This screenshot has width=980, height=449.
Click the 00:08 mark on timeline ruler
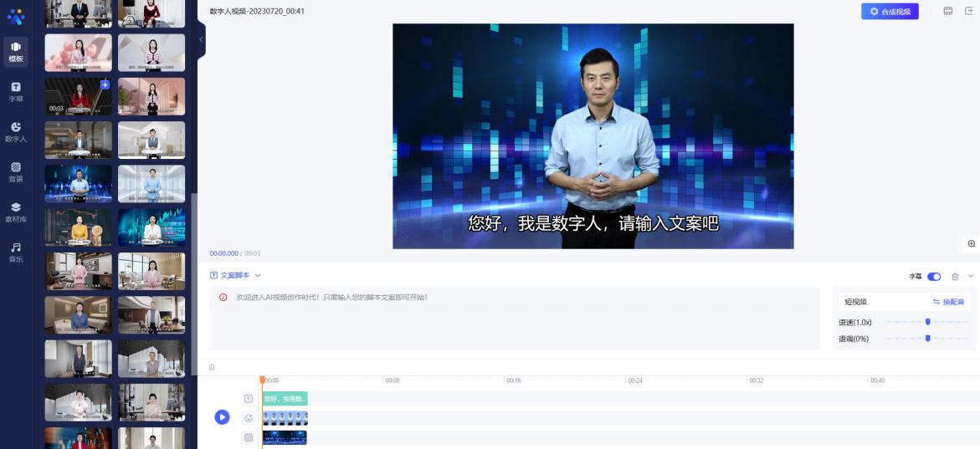(392, 380)
